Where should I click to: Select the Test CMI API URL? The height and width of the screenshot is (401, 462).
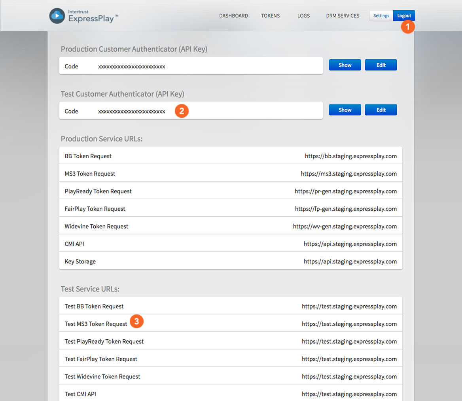click(349, 394)
